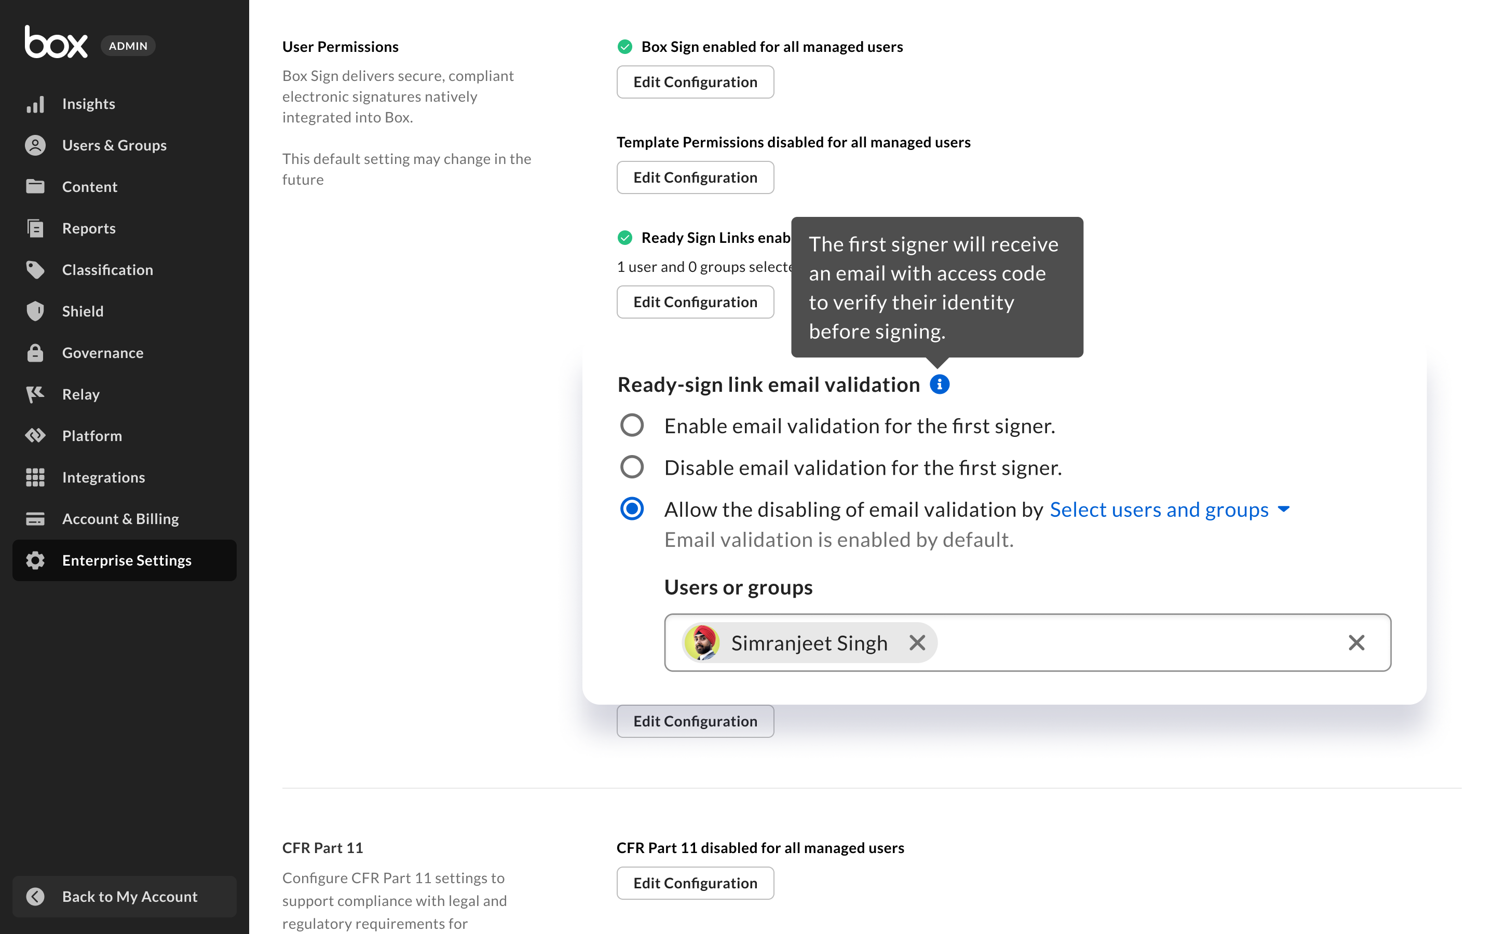Open Reports in the sidebar
Screen dimensions: 1495x934
click(x=124, y=228)
